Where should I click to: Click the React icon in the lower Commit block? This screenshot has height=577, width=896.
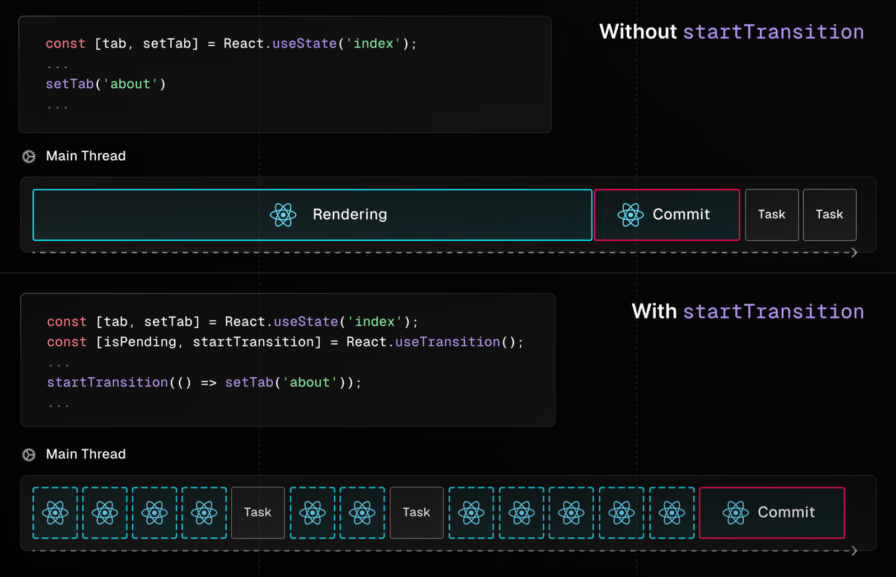pos(736,513)
